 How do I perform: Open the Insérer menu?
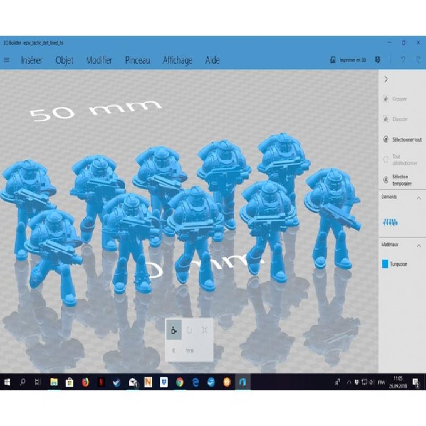[32, 60]
